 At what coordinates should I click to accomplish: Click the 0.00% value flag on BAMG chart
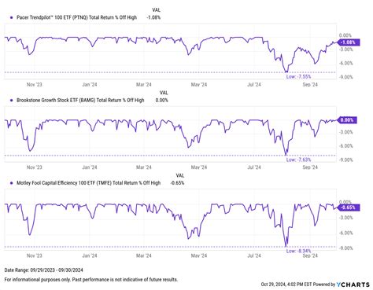point(346,120)
